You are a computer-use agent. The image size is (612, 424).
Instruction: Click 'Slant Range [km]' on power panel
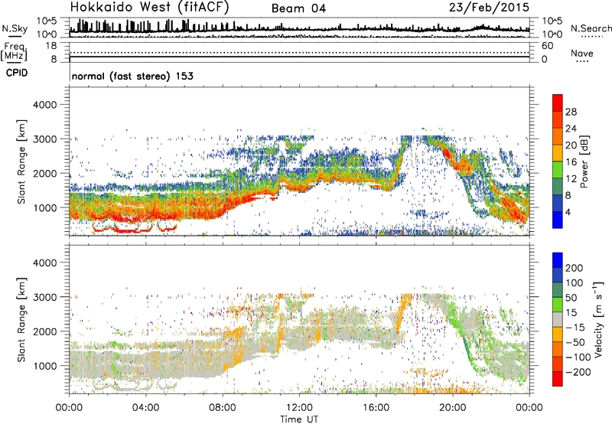click(21, 161)
